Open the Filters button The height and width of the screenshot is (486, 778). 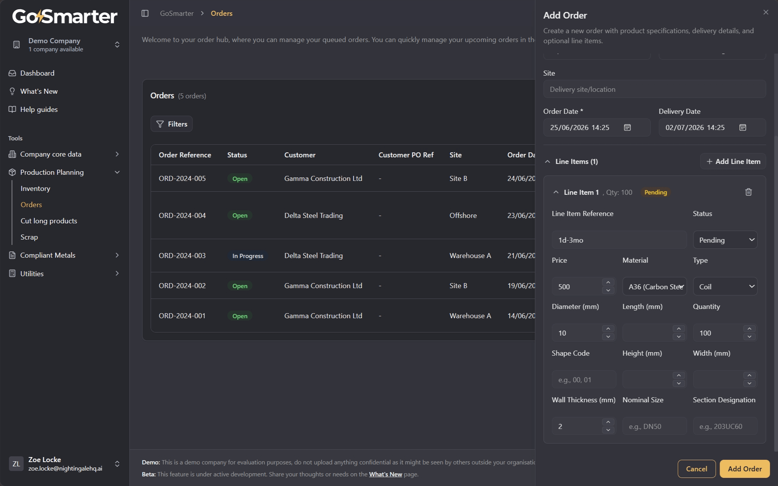coord(171,124)
